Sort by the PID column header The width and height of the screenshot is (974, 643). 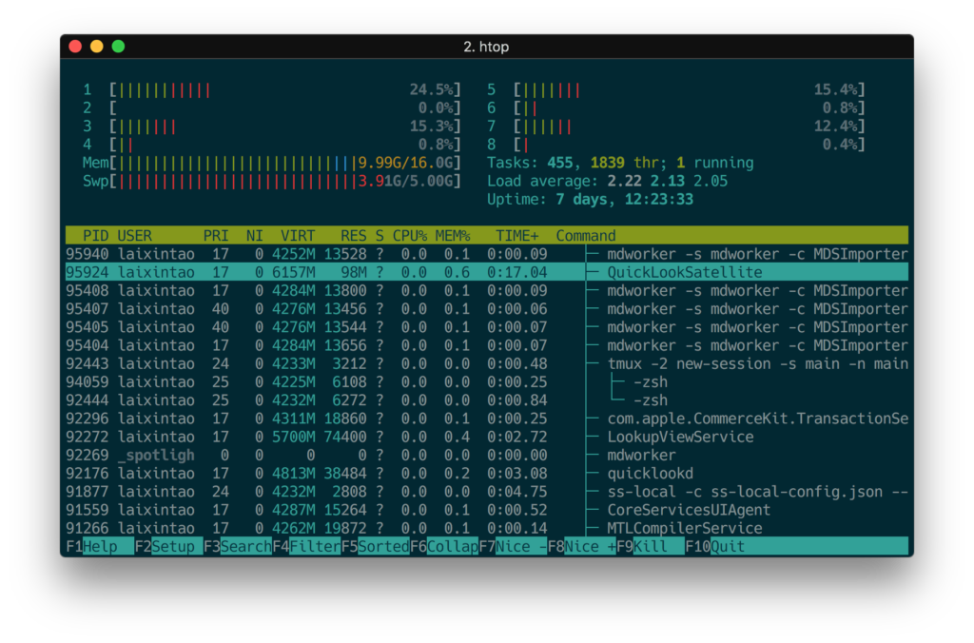point(96,236)
